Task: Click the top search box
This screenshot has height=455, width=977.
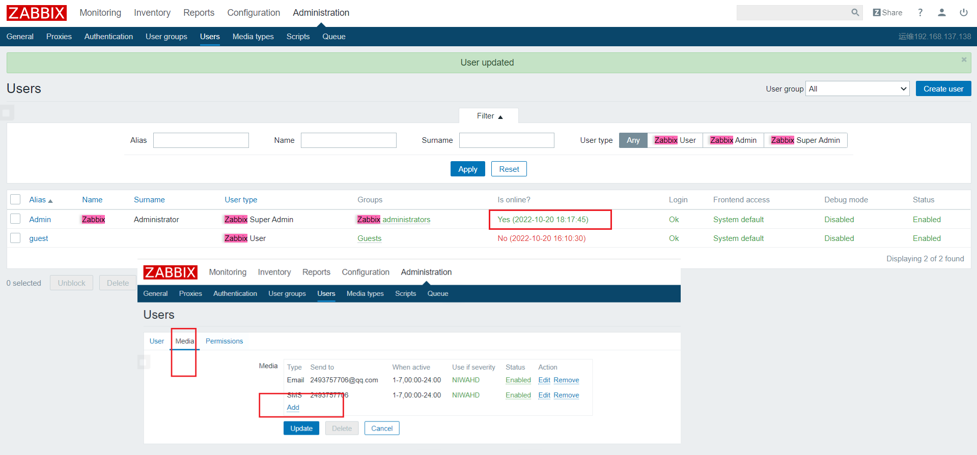Action: coord(793,13)
